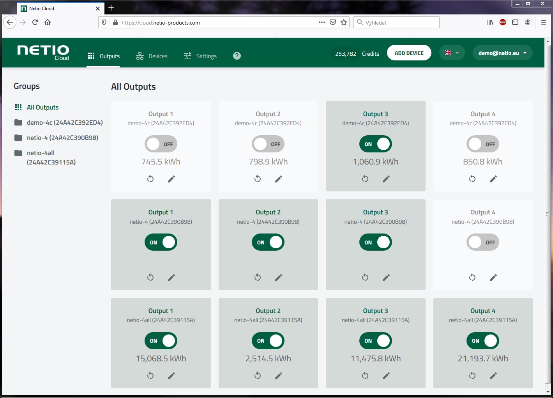Edit Output 4 of netio-4

[x=493, y=278]
